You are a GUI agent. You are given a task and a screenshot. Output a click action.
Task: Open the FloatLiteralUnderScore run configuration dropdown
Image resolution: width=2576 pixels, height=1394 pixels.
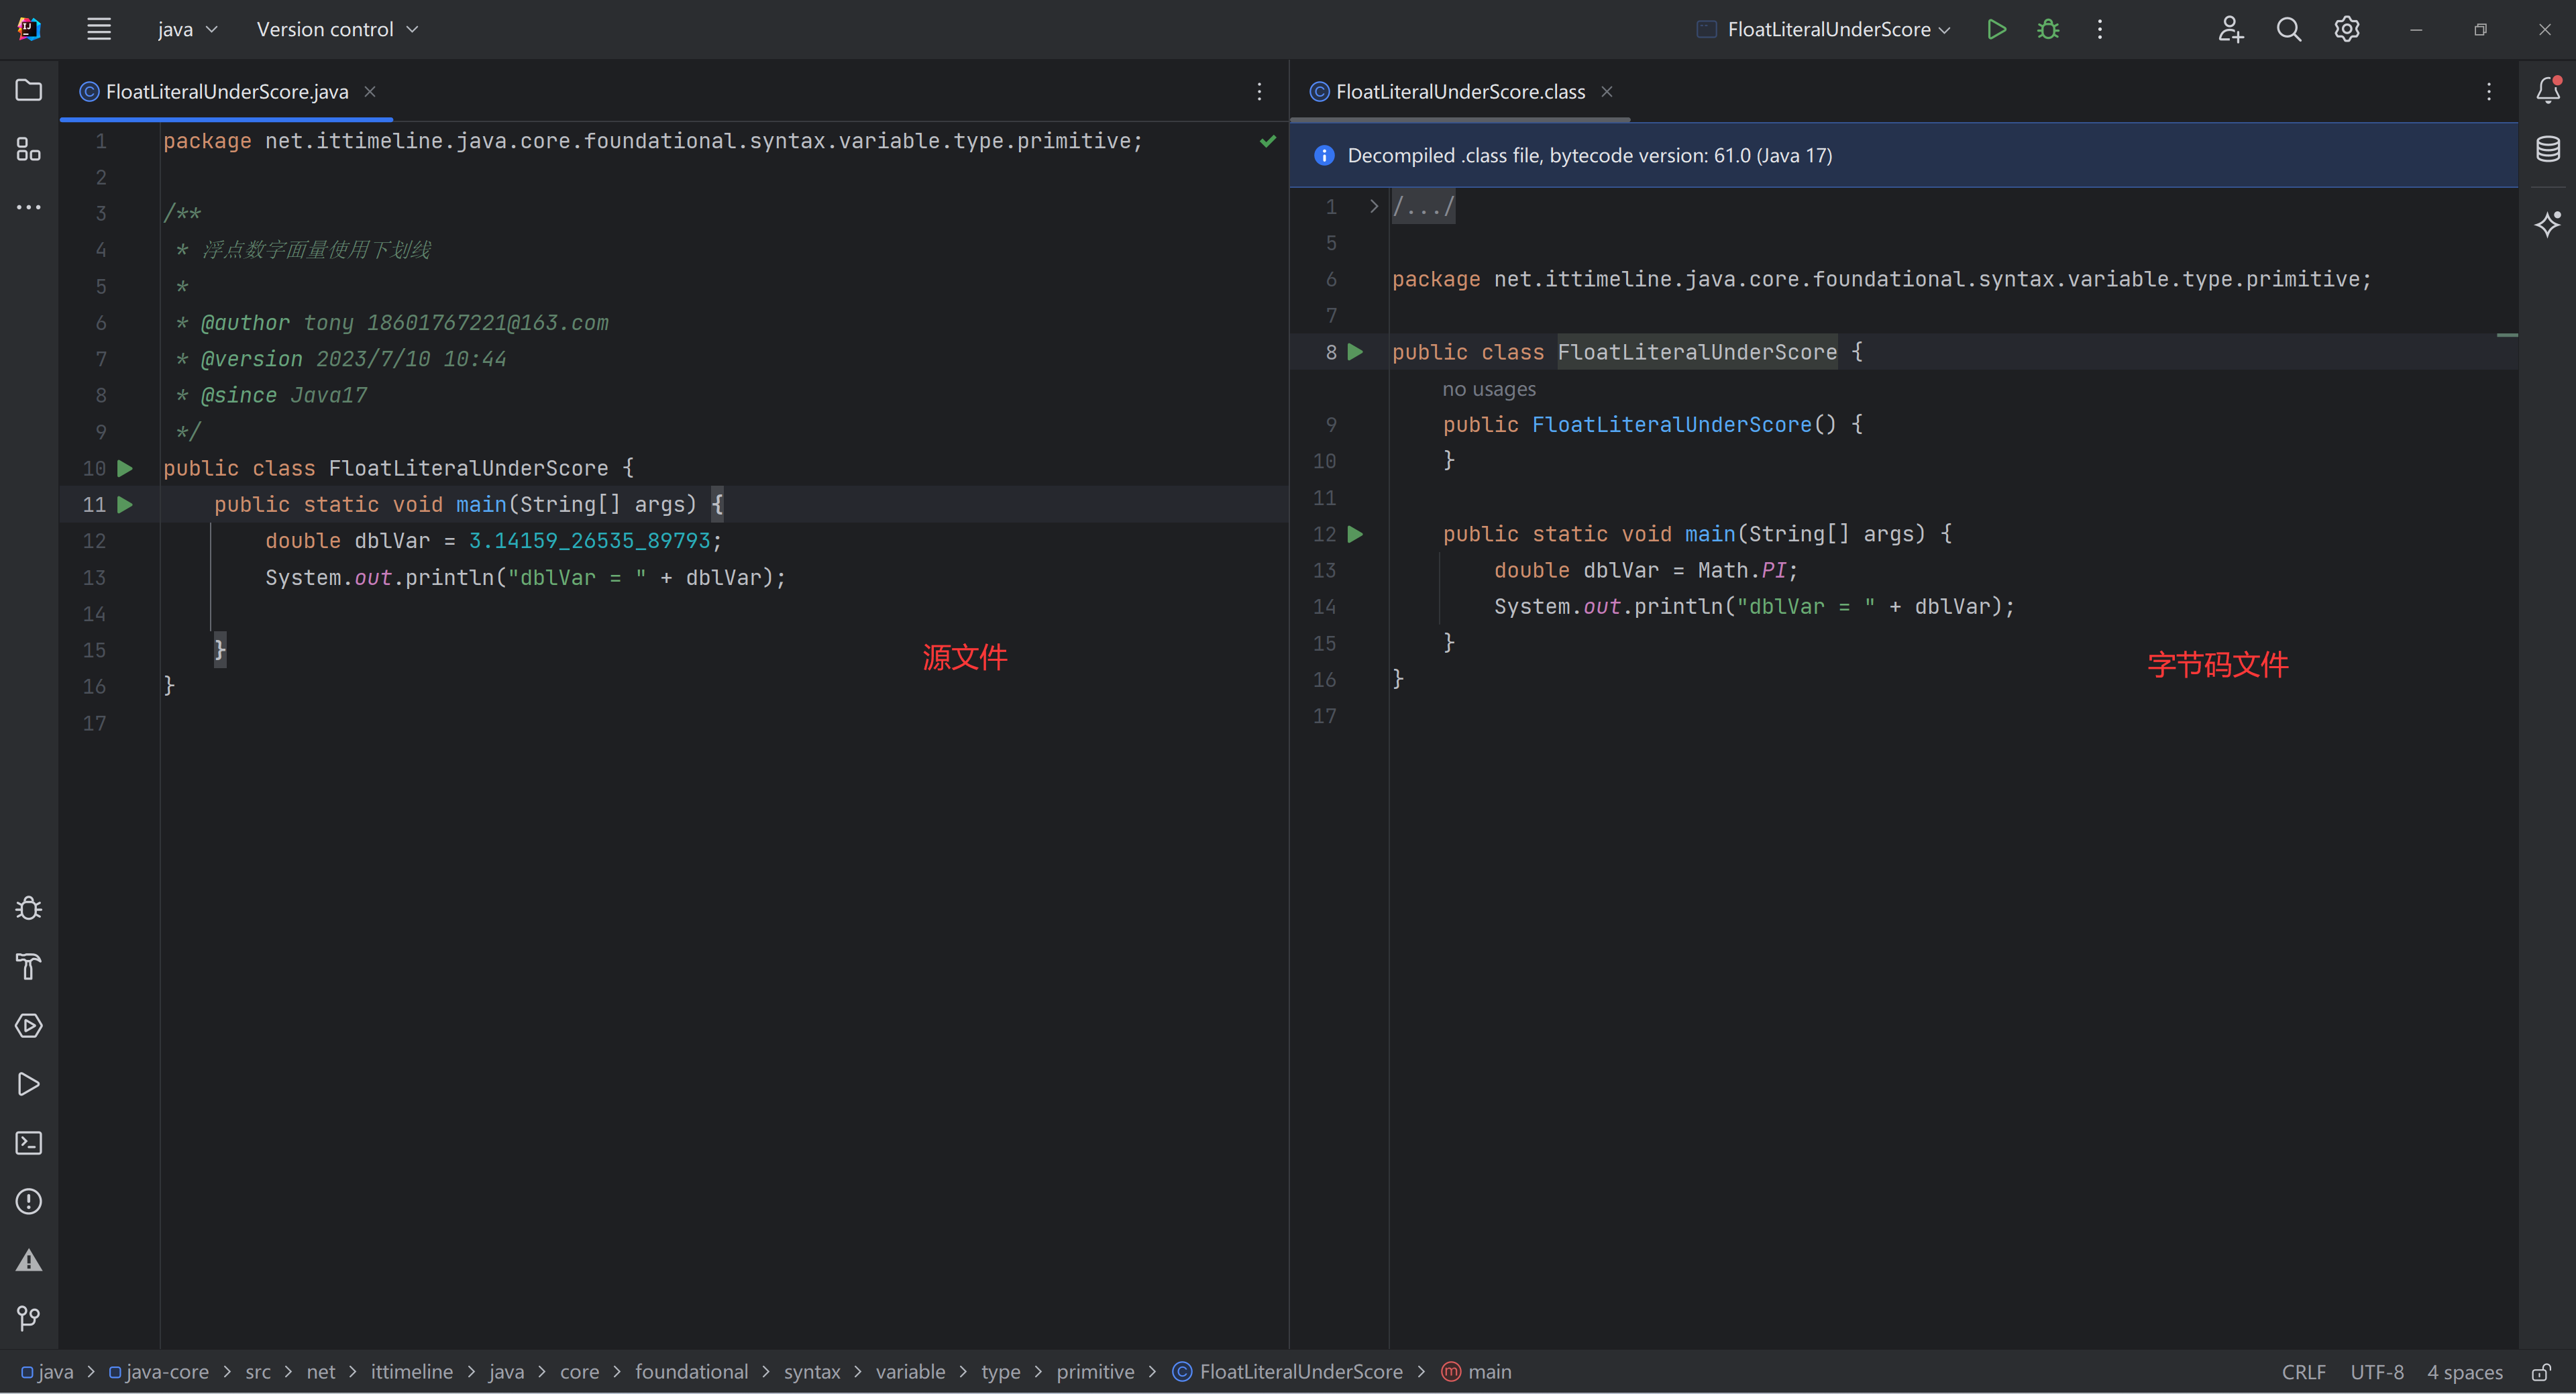(1824, 29)
